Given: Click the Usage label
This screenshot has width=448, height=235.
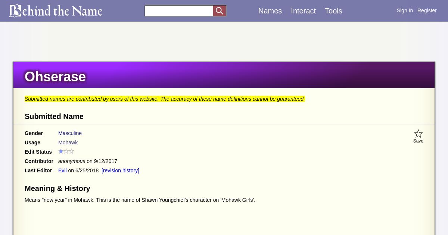Looking at the screenshot, I should (x=32, y=142).
